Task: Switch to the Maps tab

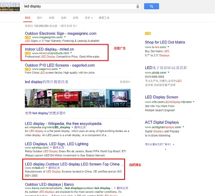Action: [52, 18]
